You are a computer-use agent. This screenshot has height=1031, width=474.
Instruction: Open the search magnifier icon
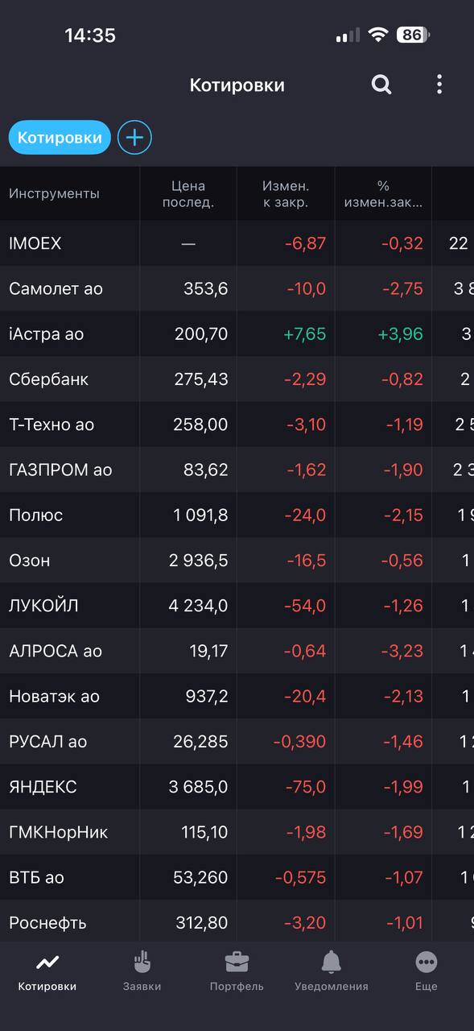tap(381, 85)
